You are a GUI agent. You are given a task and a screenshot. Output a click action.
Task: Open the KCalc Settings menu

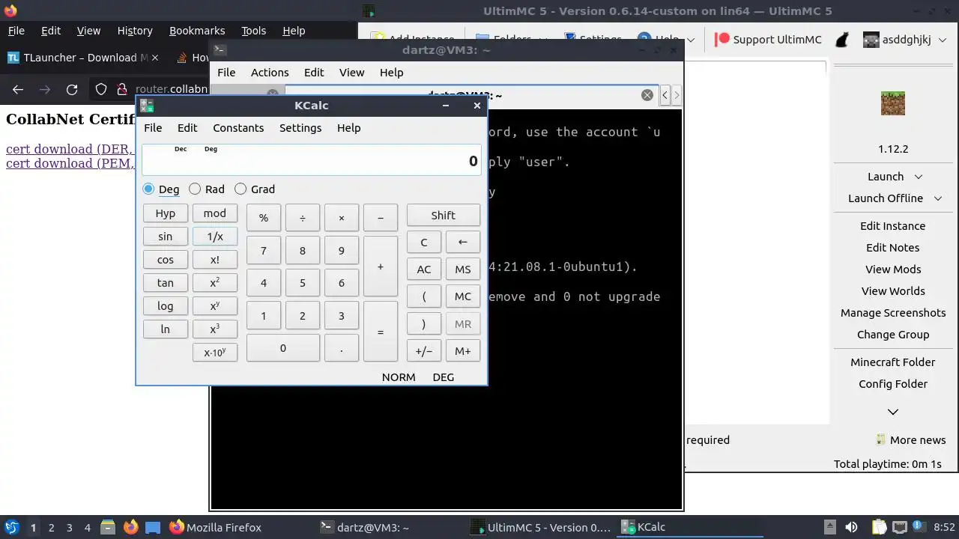tap(300, 128)
